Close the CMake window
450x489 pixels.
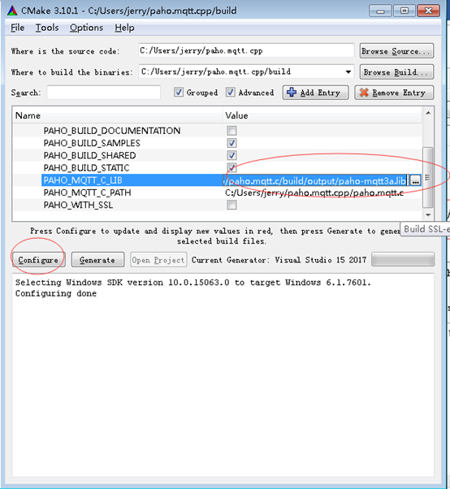point(429,11)
